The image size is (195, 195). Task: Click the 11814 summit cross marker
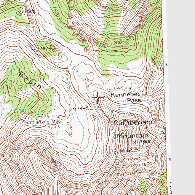point(54,50)
